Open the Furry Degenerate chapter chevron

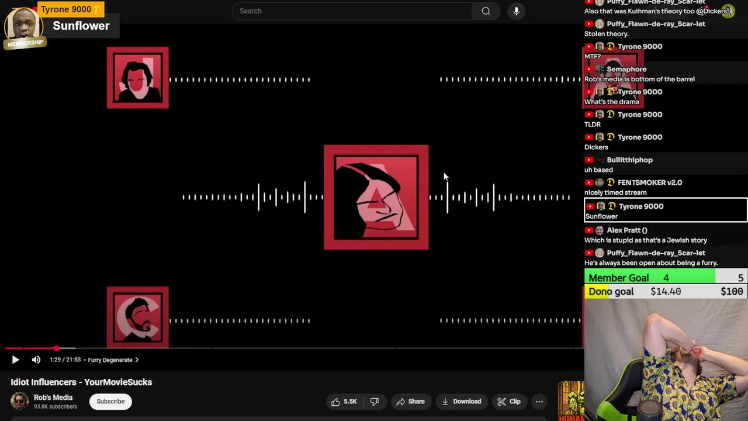pyautogui.click(x=137, y=360)
